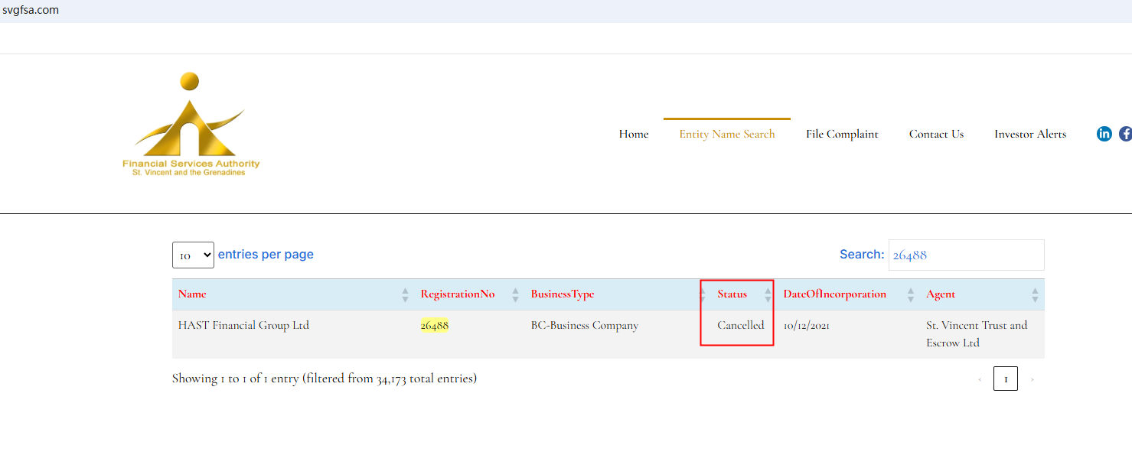Open the File Complaint page
Image resolution: width=1132 pixels, height=468 pixels.
(842, 134)
